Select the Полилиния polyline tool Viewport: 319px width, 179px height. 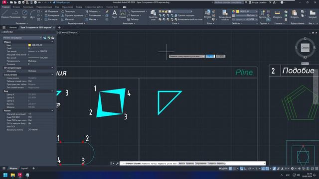[x=15, y=14]
